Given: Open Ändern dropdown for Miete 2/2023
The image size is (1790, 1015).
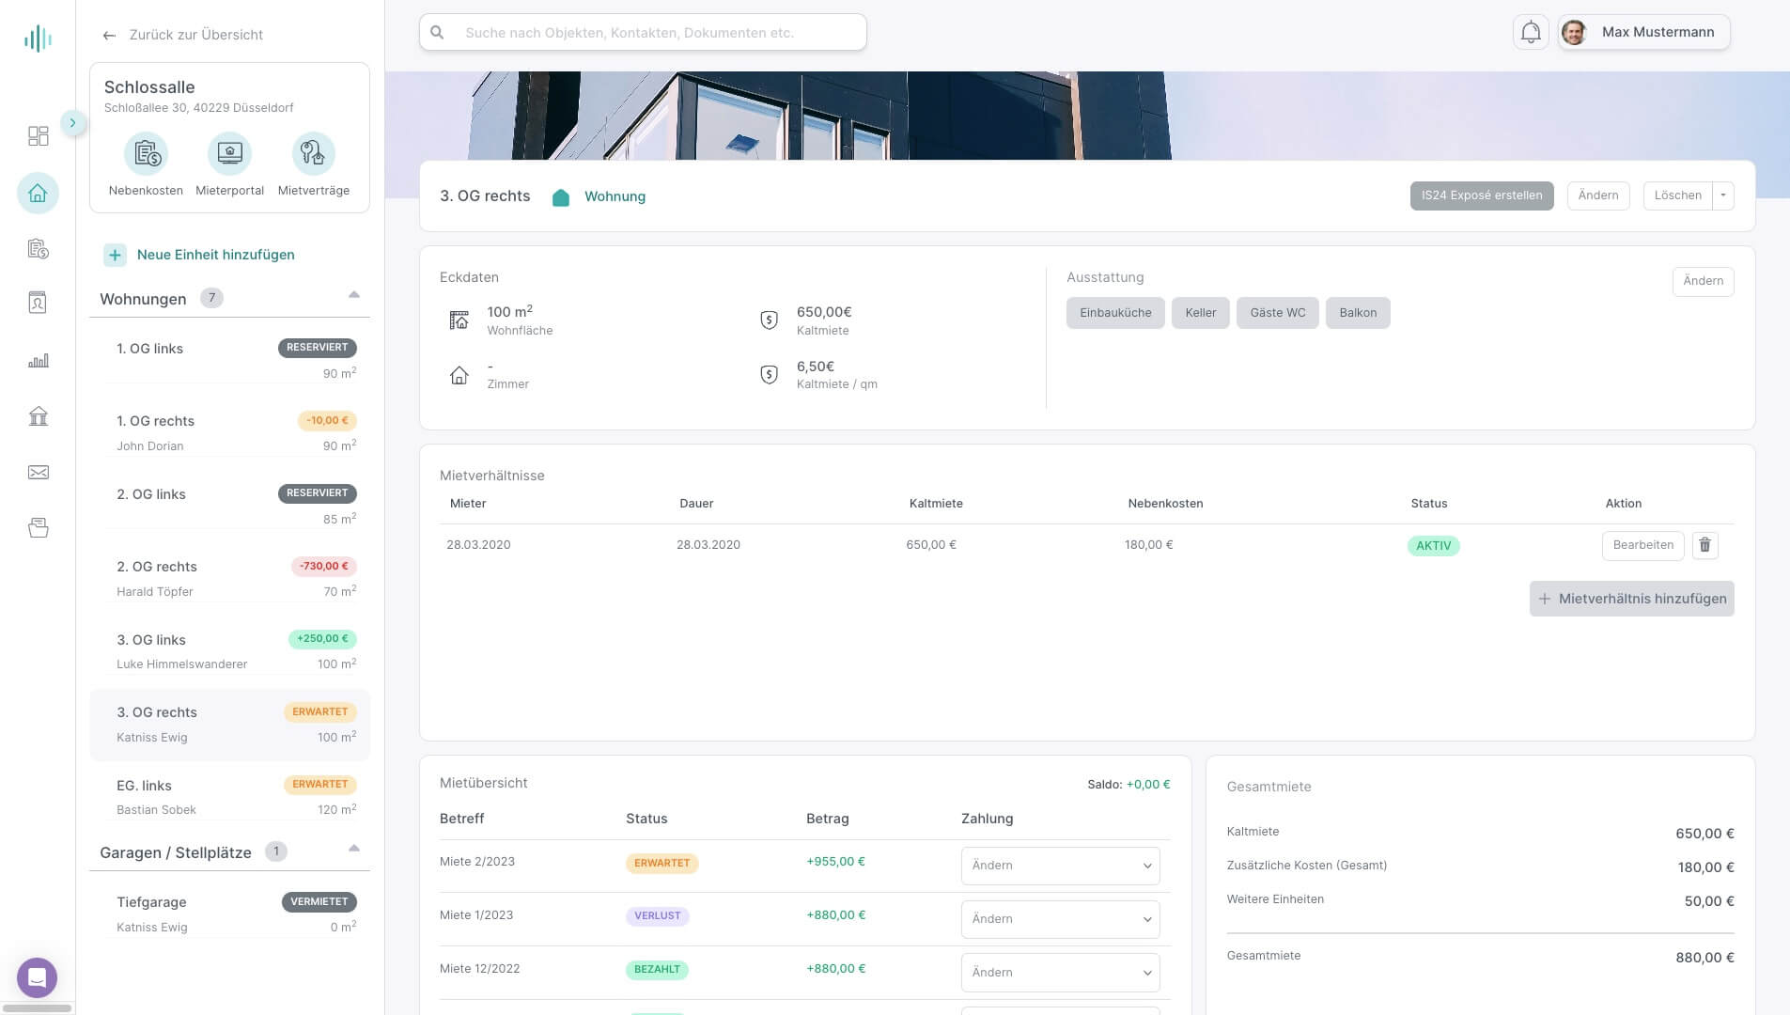Looking at the screenshot, I should (x=1060, y=866).
